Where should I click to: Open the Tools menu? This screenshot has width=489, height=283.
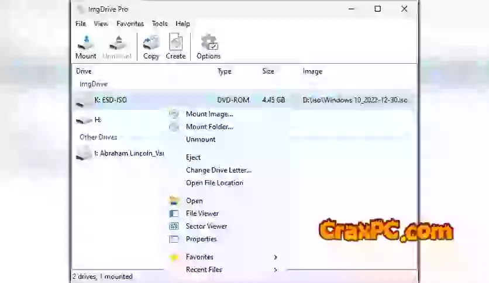[160, 24]
